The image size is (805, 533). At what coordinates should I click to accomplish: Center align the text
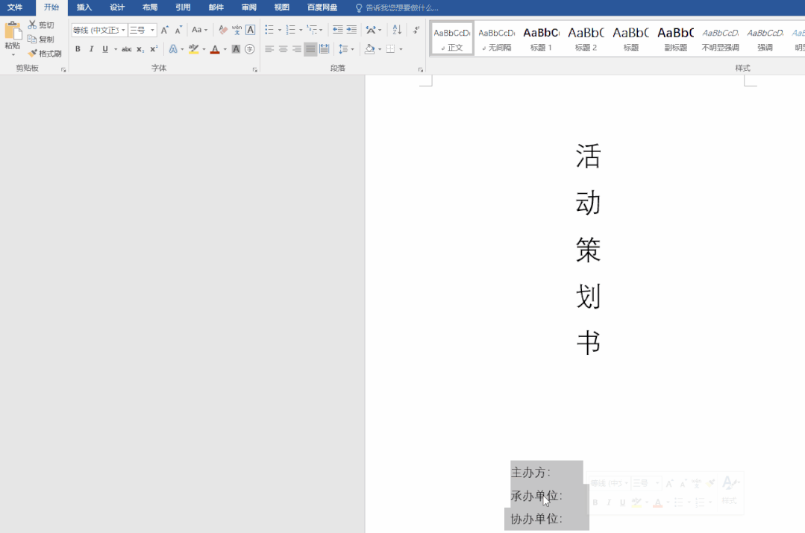click(x=283, y=49)
